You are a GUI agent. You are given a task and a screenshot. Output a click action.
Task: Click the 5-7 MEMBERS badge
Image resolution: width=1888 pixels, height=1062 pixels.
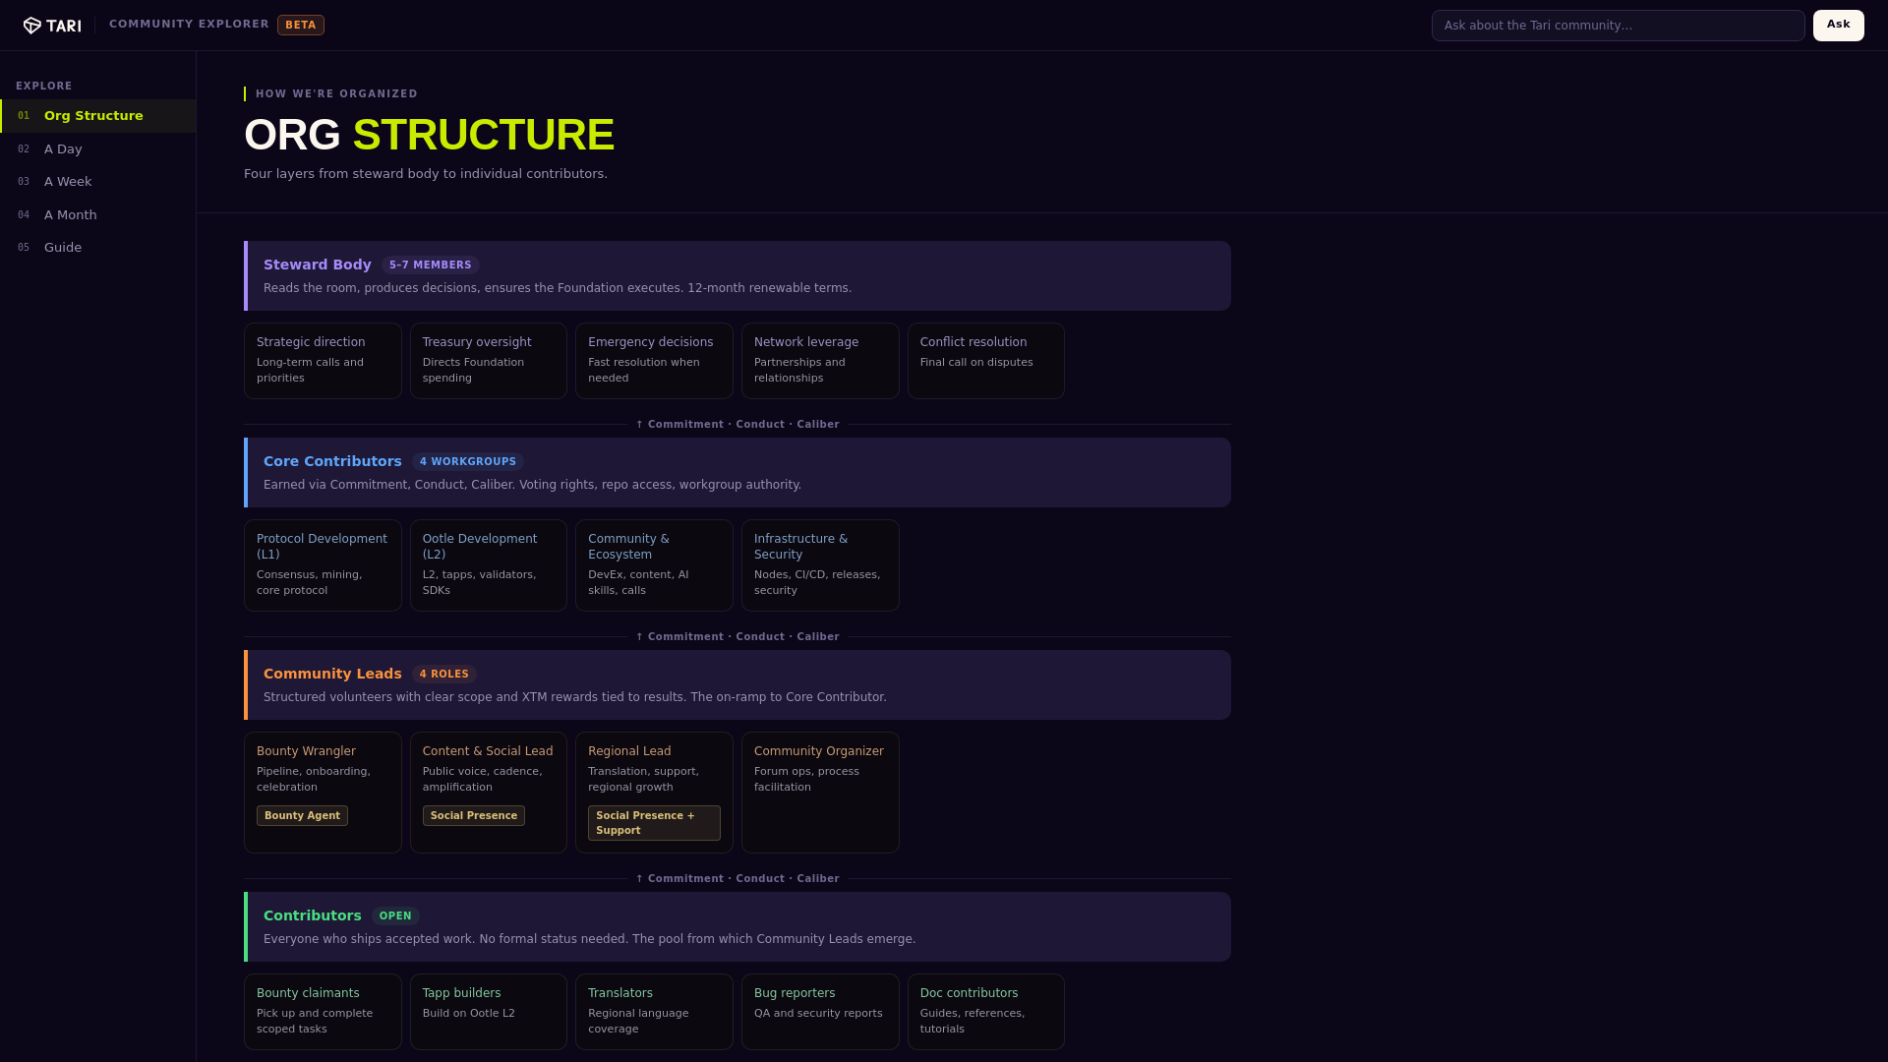[430, 265]
